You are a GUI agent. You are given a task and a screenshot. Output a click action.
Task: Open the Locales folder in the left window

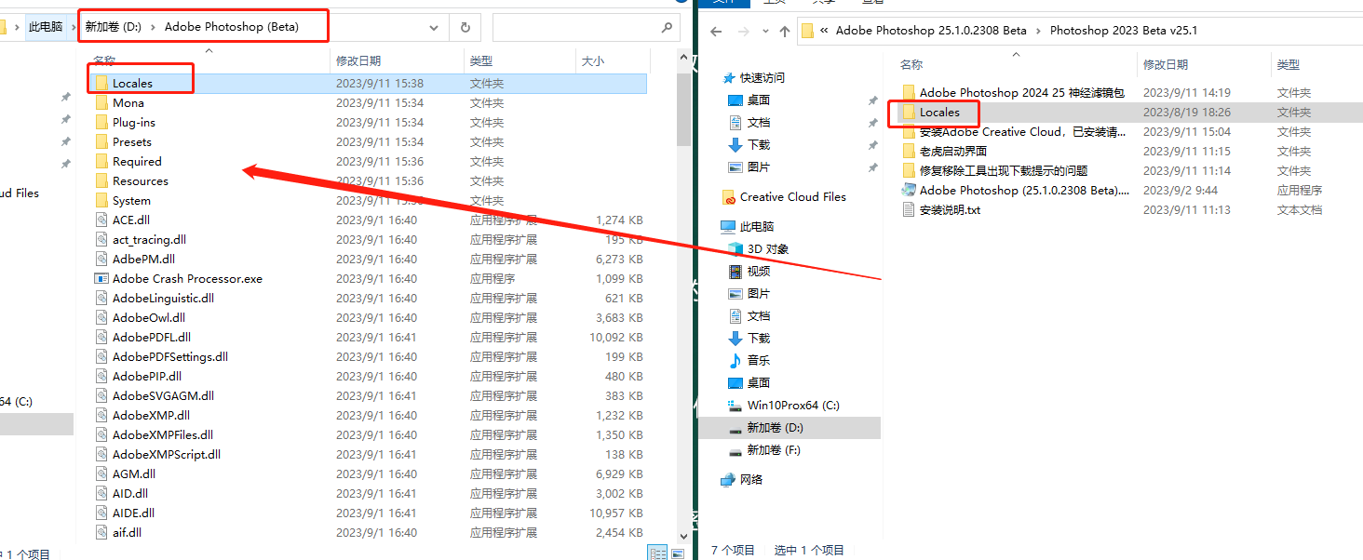tap(132, 83)
